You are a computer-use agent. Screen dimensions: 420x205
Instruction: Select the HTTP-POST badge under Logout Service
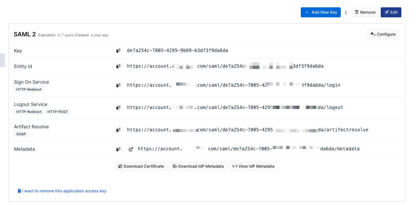tap(58, 112)
